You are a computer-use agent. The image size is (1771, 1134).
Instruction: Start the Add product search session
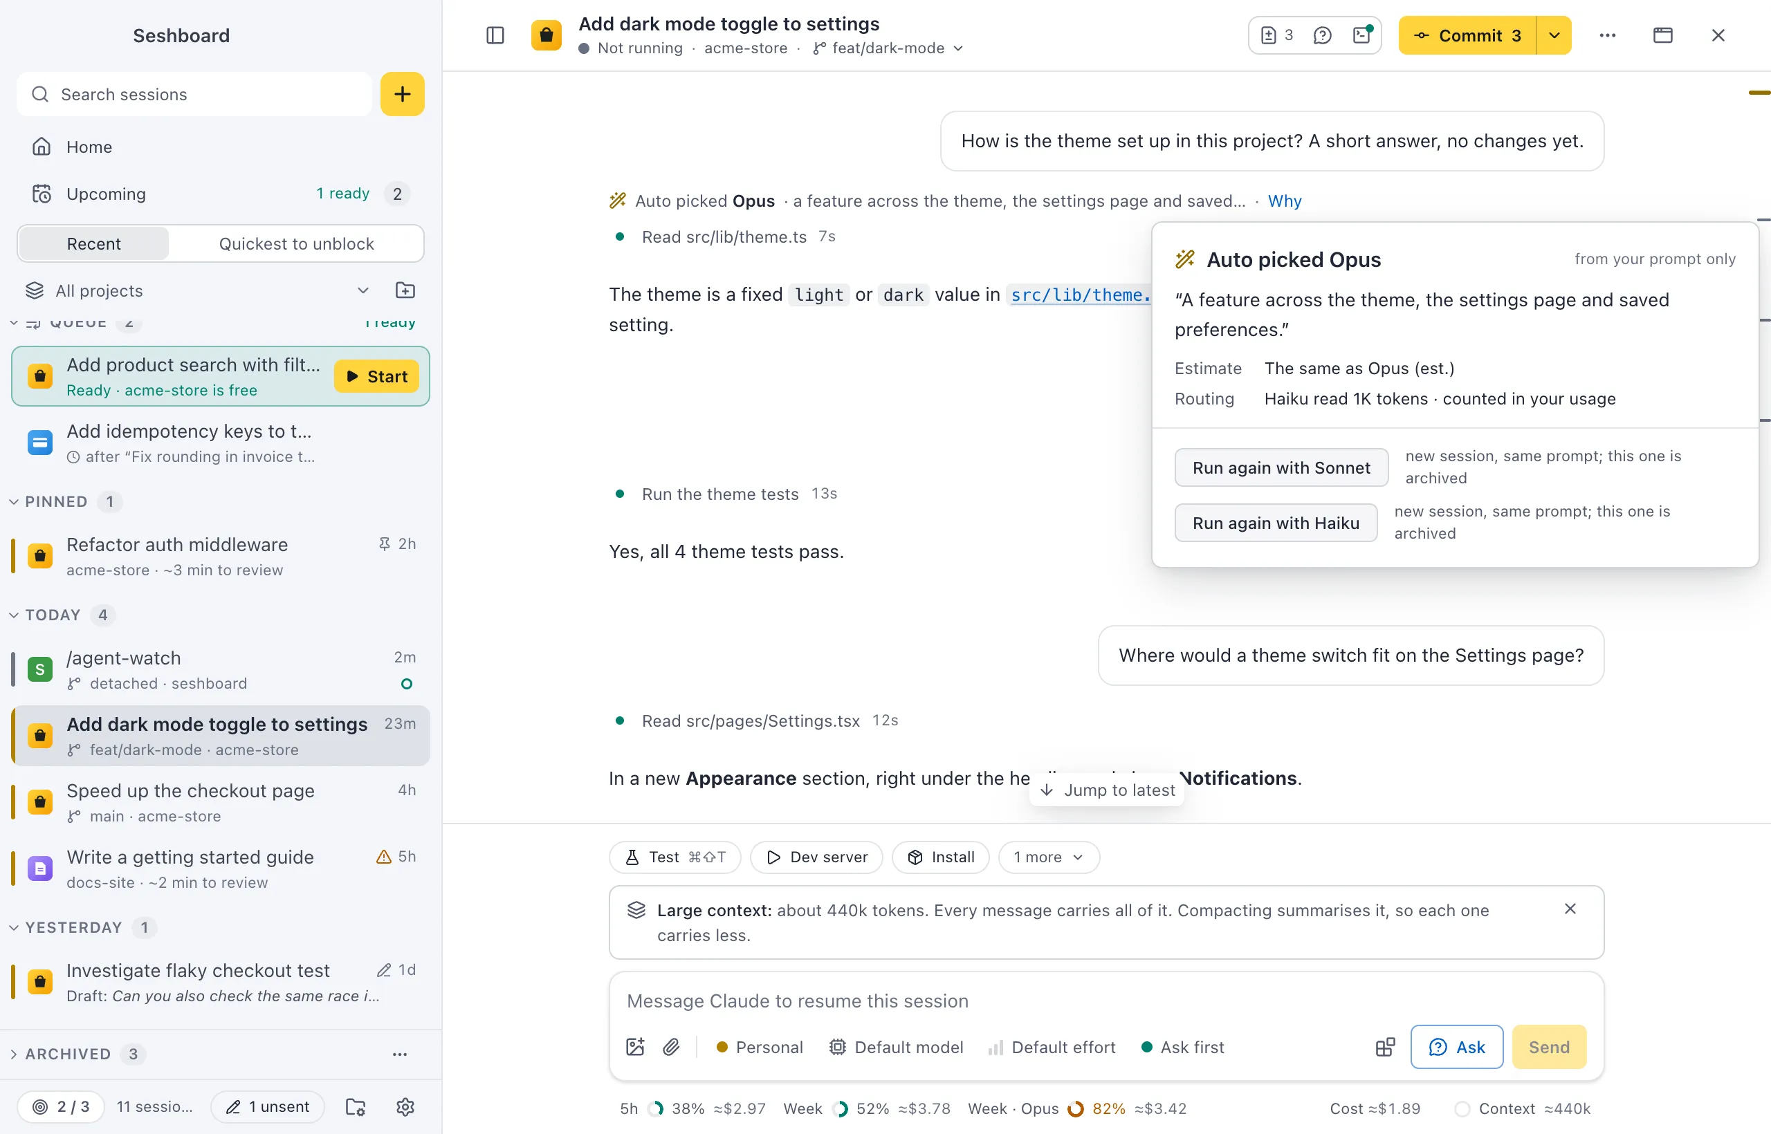tap(376, 376)
